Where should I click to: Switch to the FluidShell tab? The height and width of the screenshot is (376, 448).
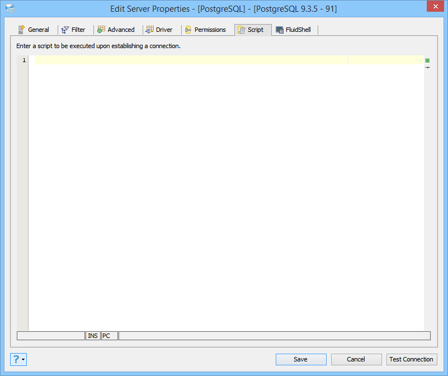[x=294, y=30]
